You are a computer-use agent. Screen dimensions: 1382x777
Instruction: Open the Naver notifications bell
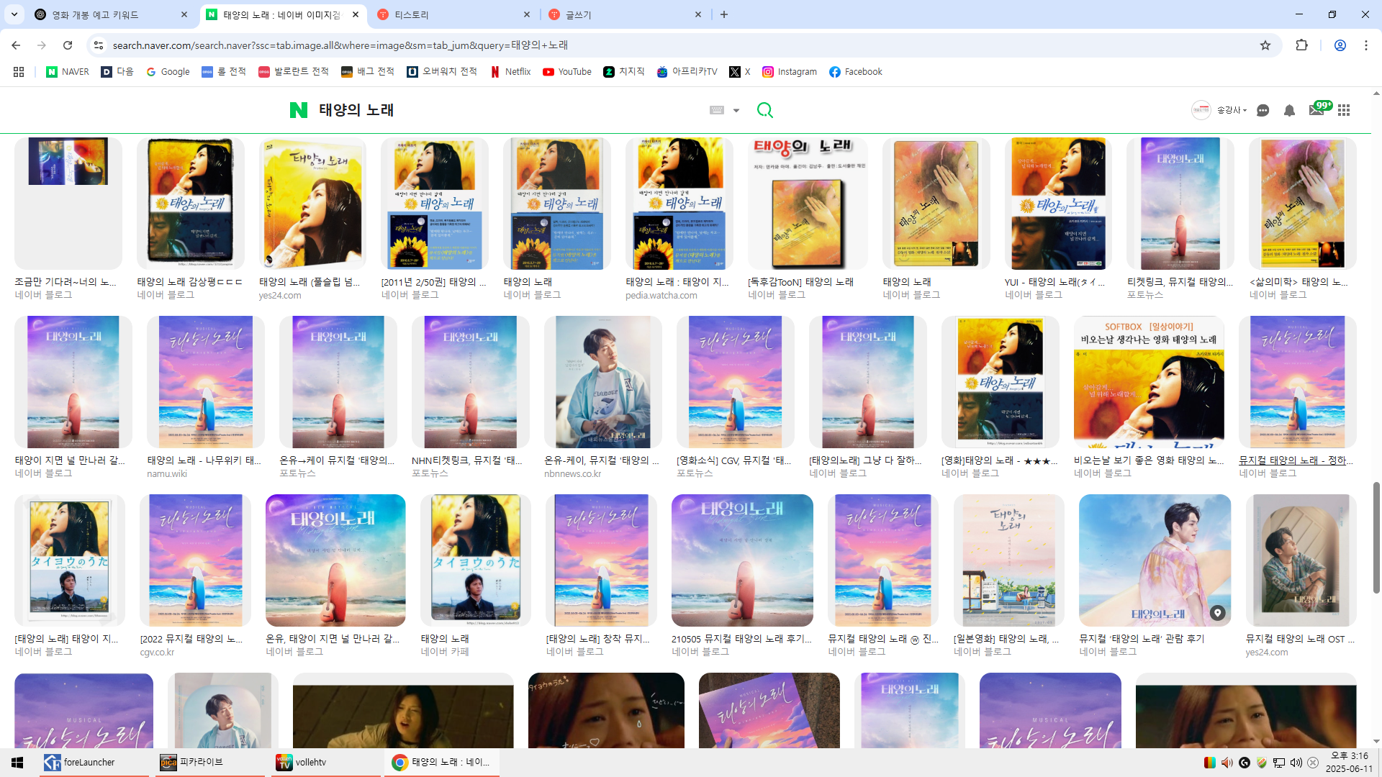pos(1289,110)
